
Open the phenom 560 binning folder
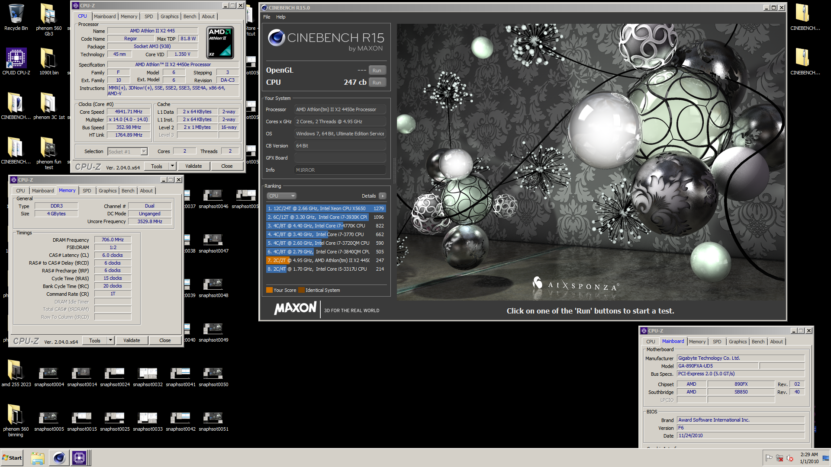16,421
